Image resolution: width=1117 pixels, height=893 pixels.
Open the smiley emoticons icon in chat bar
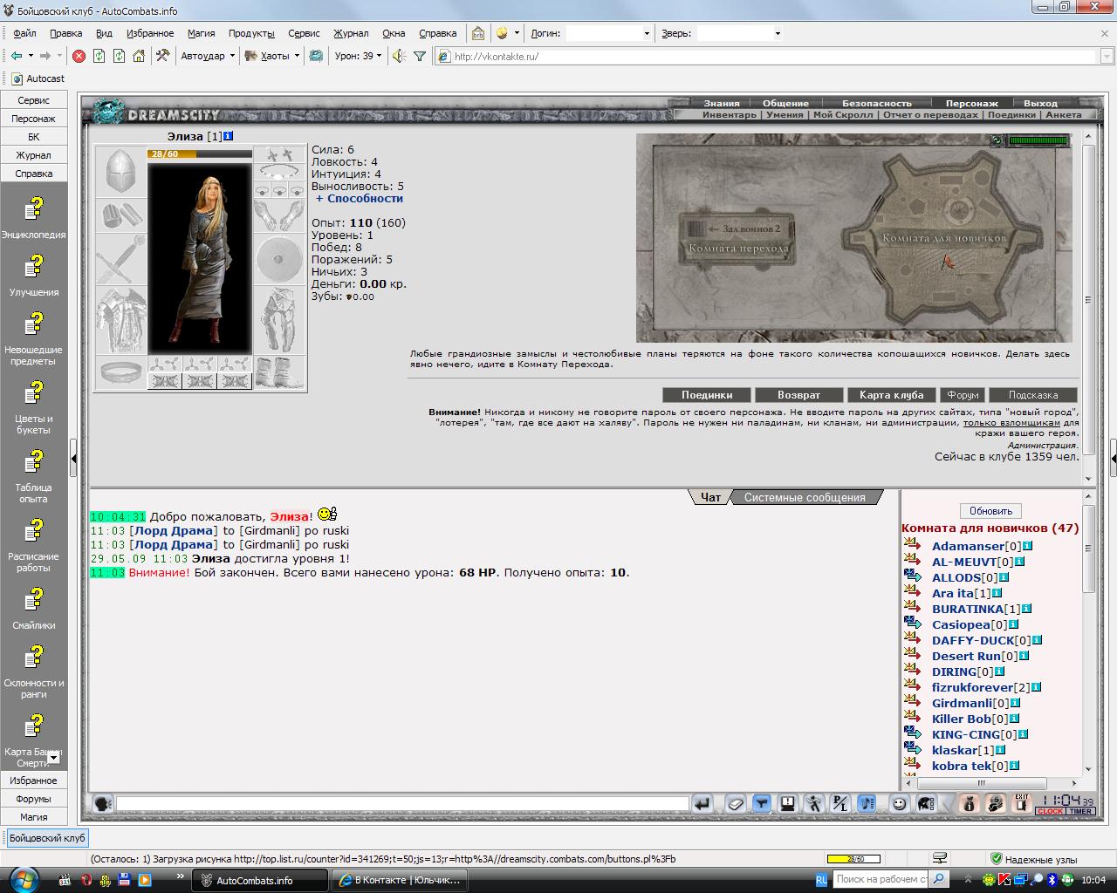(x=900, y=804)
